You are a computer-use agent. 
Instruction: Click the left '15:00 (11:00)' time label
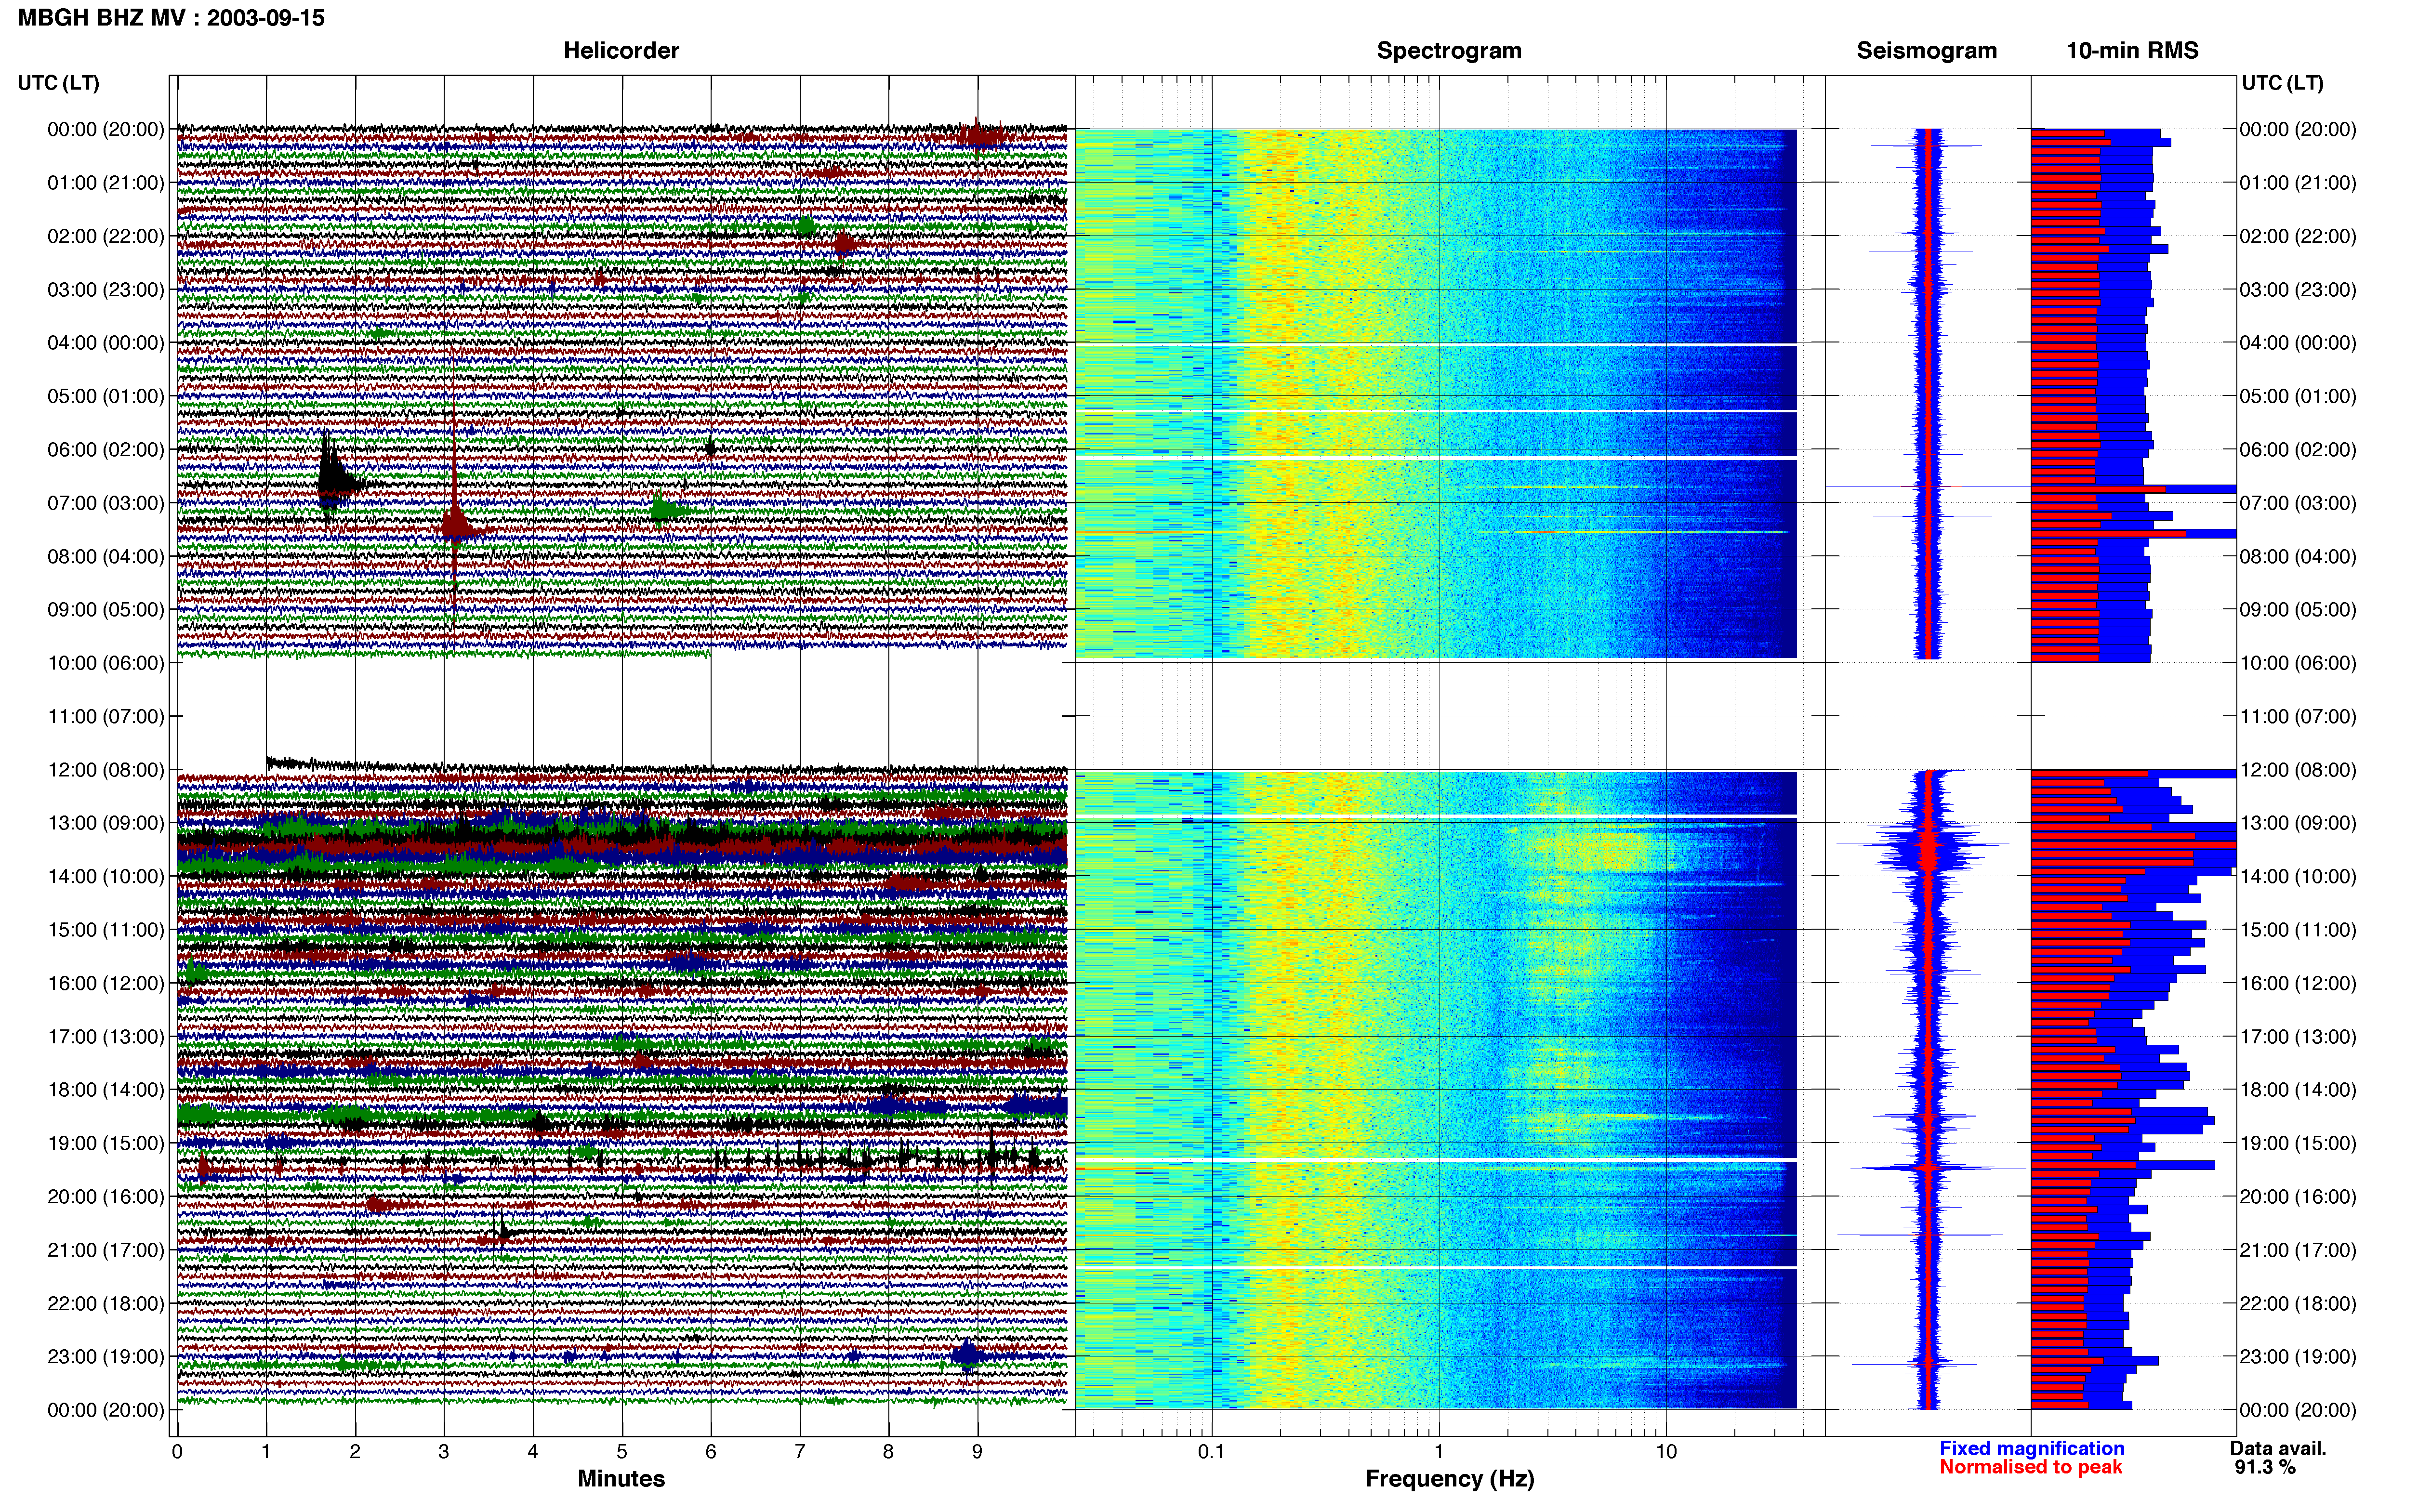106,929
